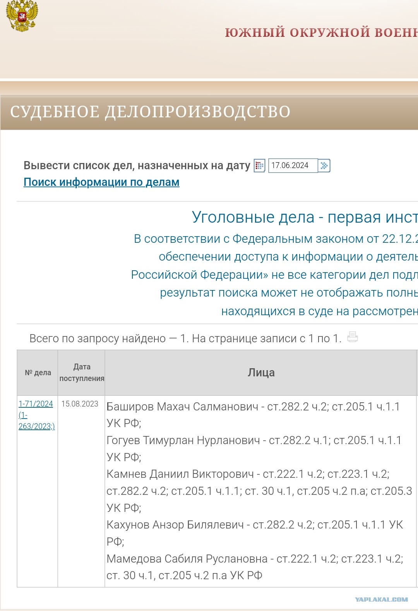Click the court name header 'ЮЖНЫЙ ОКРУЖНОЙ ВОЕН…'
The image size is (418, 611).
click(x=321, y=32)
